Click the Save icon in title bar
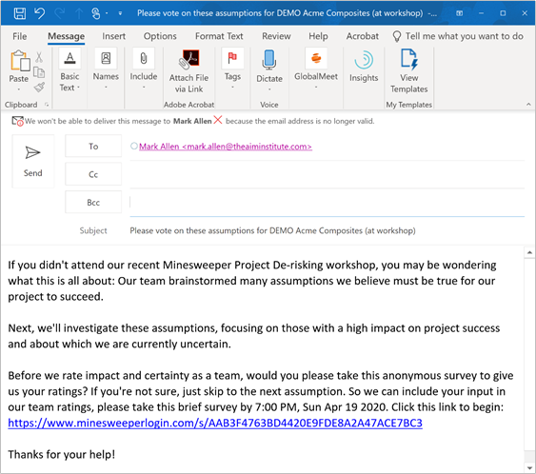The width and height of the screenshot is (536, 474). click(19, 13)
